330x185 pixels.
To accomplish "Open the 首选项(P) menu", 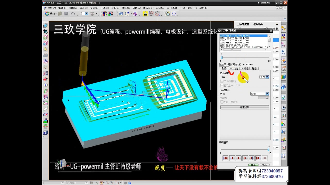I will click(x=148, y=8).
